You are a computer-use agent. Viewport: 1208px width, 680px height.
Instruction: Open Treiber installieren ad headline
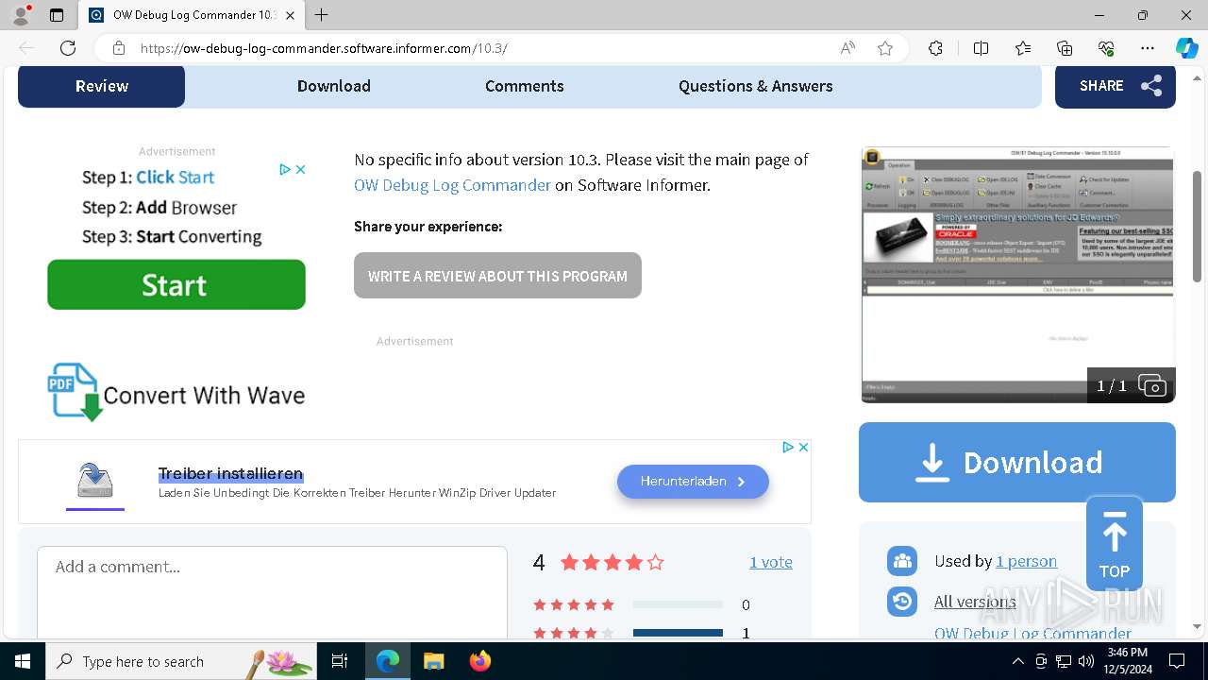230,474
